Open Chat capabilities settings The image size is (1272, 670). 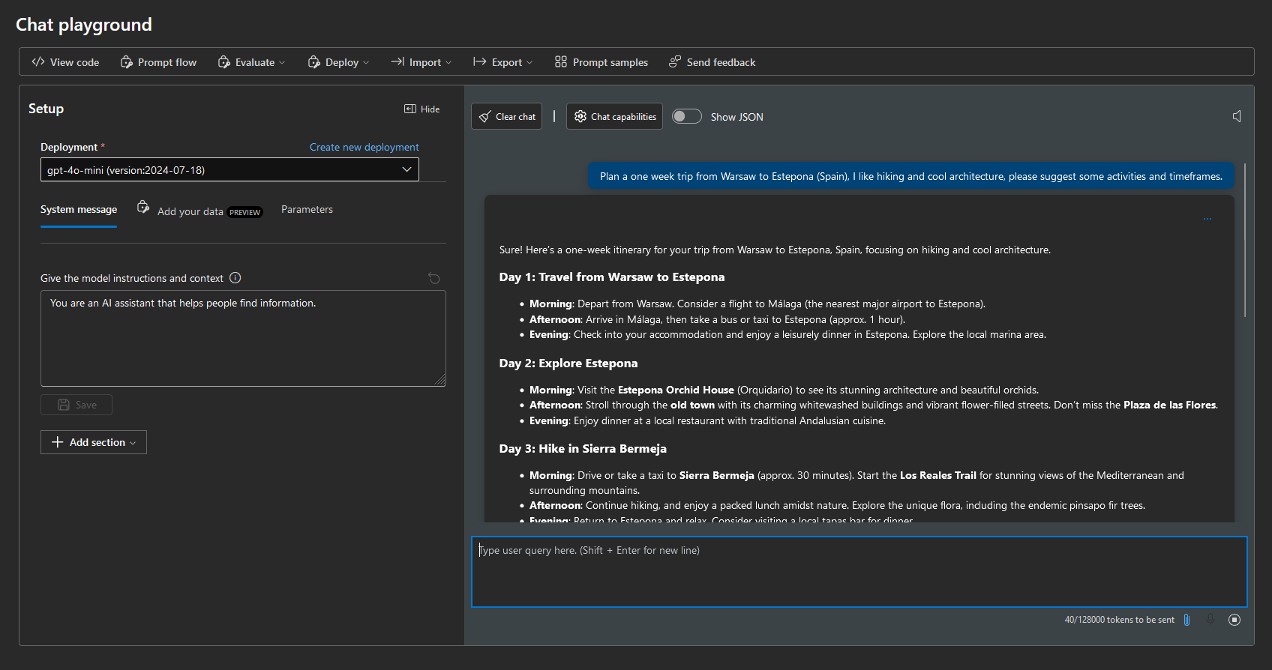coord(614,117)
